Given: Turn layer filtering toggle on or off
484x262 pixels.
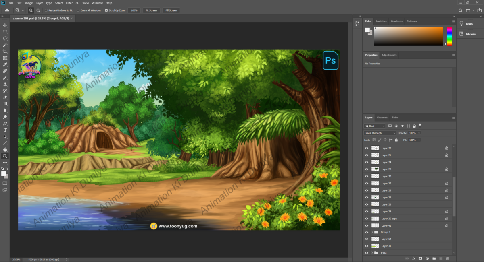Looking at the screenshot, I should [420, 125].
